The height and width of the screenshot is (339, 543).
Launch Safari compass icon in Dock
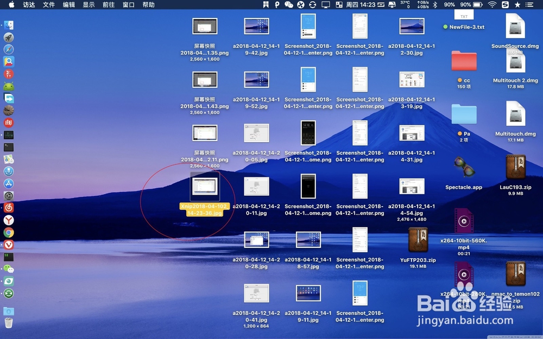(9, 49)
